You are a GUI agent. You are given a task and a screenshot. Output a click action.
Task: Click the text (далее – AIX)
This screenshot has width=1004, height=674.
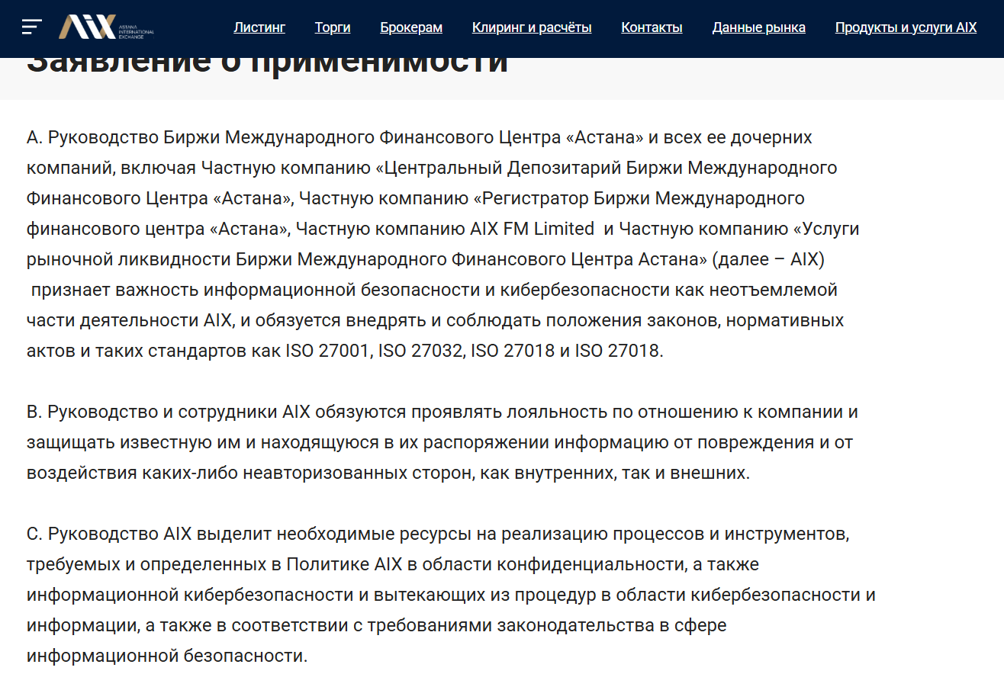(768, 260)
